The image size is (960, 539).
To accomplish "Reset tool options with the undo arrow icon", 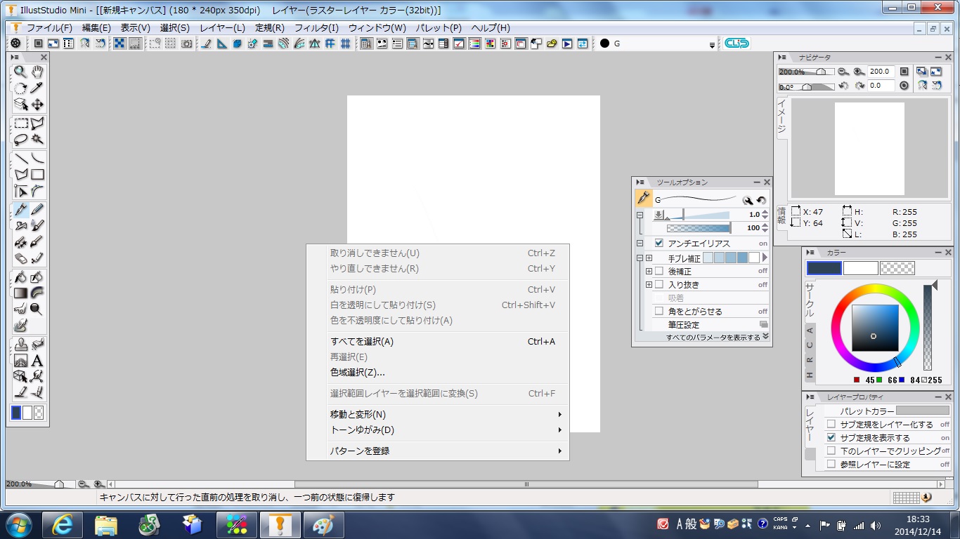I will (762, 201).
